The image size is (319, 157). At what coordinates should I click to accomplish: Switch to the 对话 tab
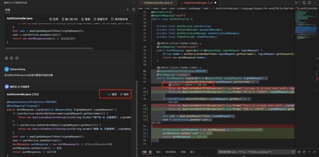pos(7,10)
